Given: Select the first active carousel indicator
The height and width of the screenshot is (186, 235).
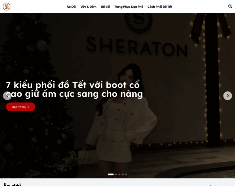Looking at the screenshot, I should point(111,175).
